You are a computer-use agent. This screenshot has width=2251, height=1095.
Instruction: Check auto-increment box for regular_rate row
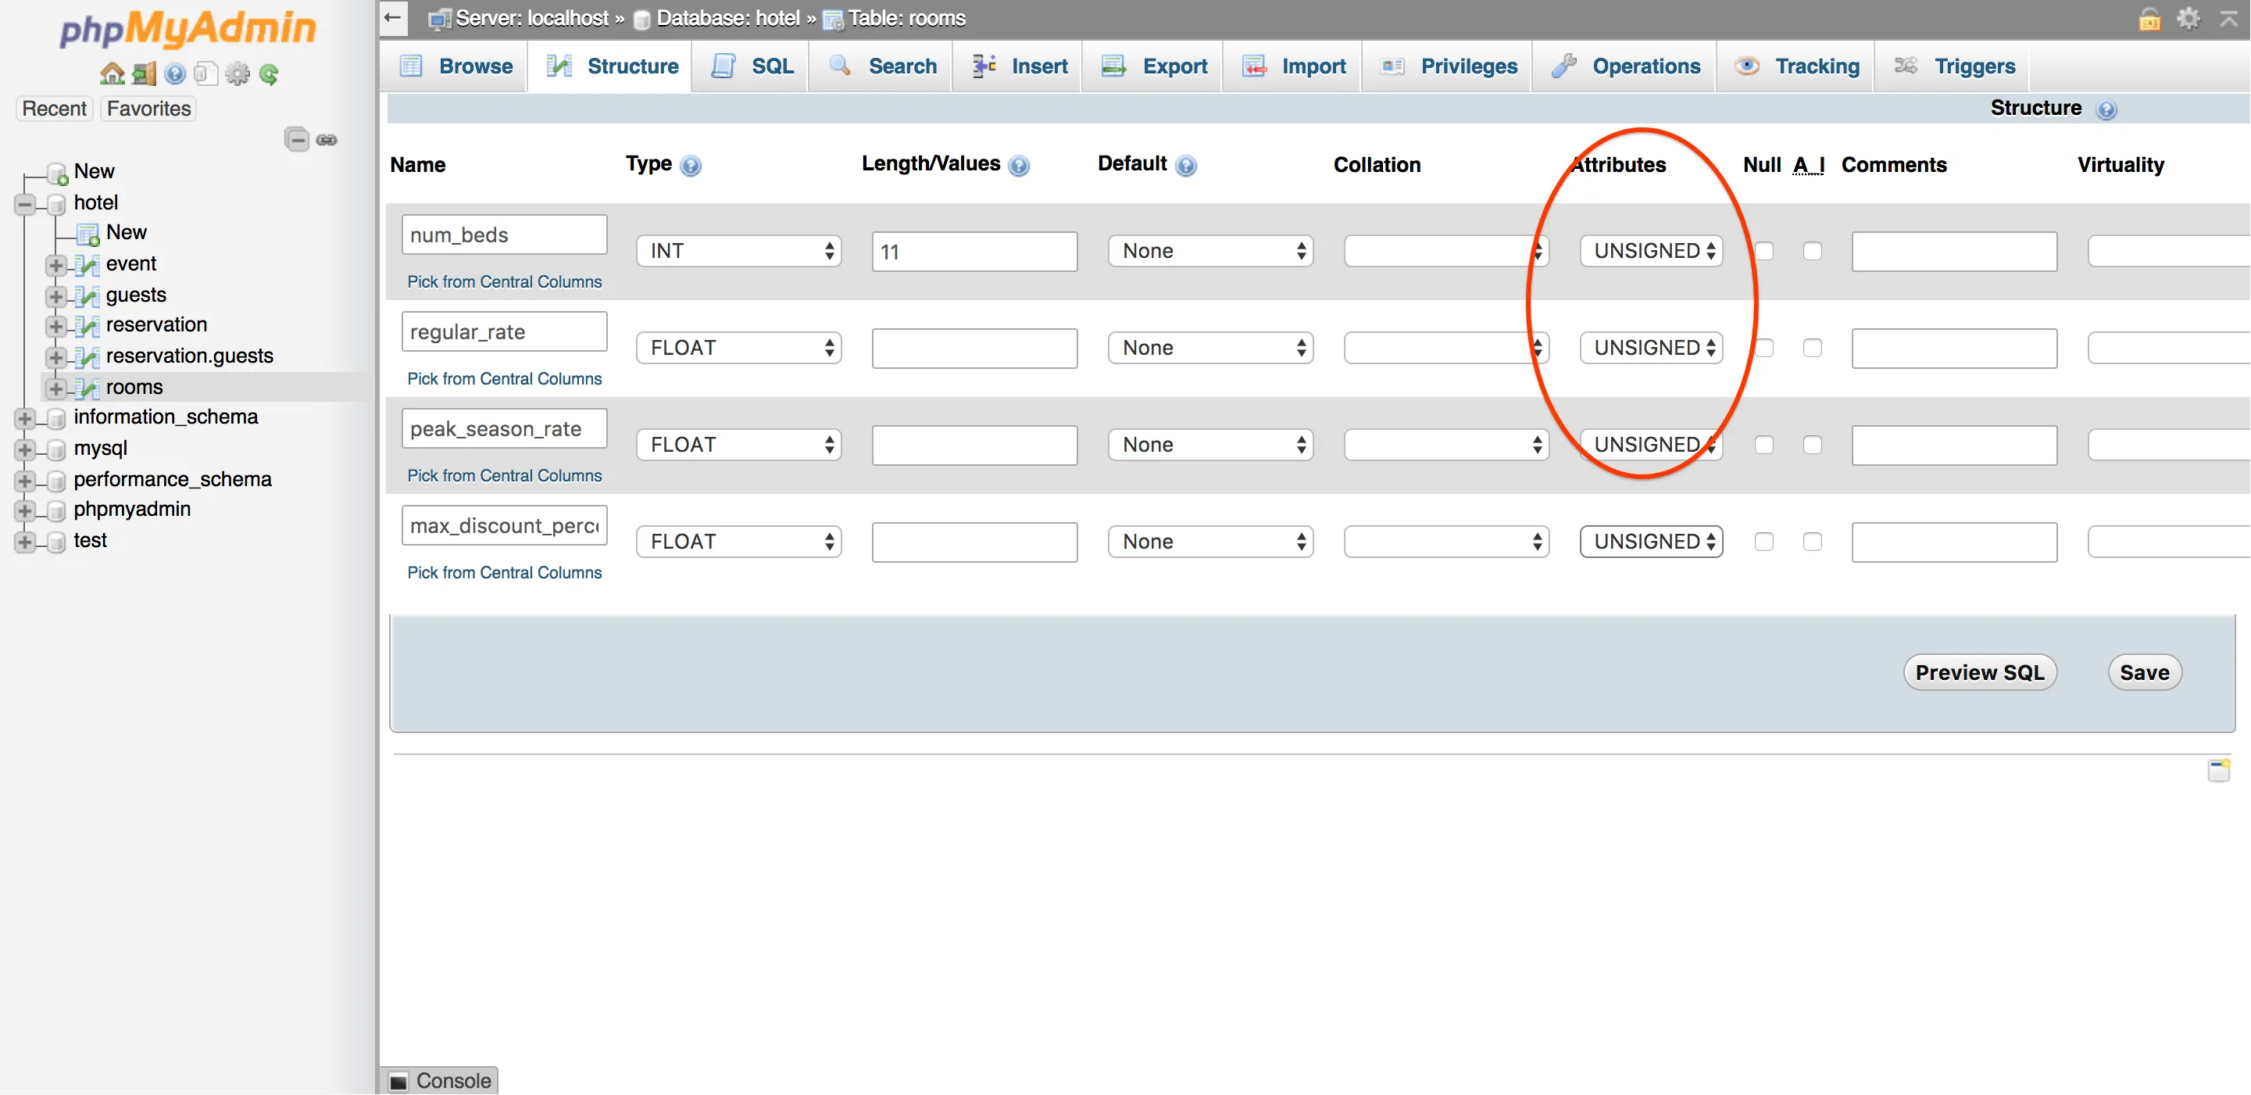pos(1813,349)
